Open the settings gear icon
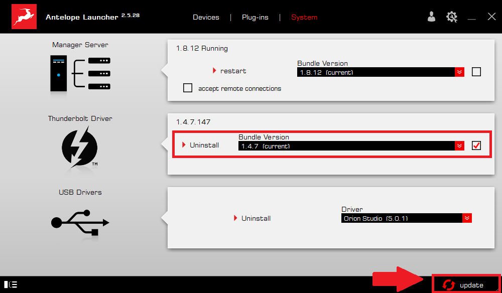Image resolution: width=502 pixels, height=293 pixels. (451, 17)
